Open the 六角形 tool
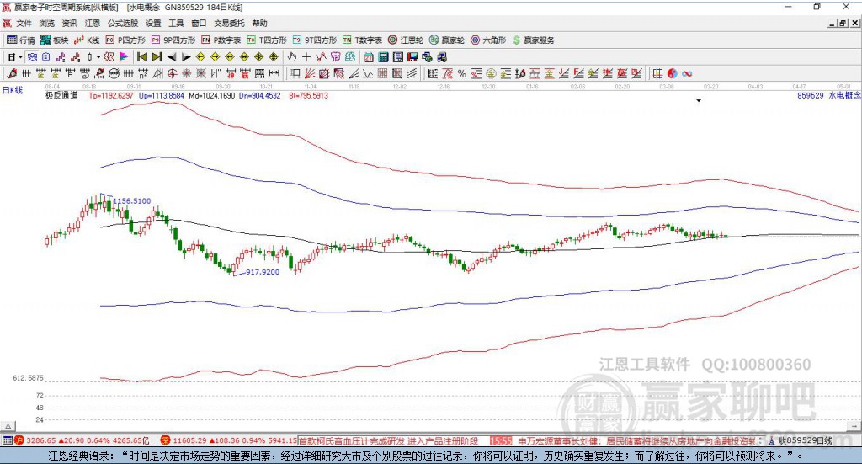This screenshot has height=464, width=862. pyautogui.click(x=488, y=40)
